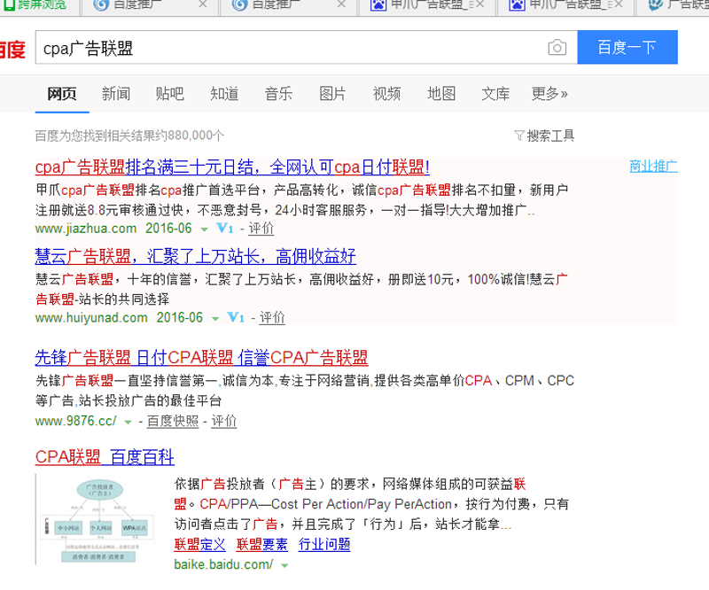Click the V1 badge for huiyunad.com
Screen dimensions: 709x590
236,317
